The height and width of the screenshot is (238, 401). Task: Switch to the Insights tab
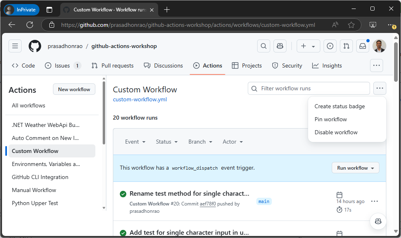[327, 66]
